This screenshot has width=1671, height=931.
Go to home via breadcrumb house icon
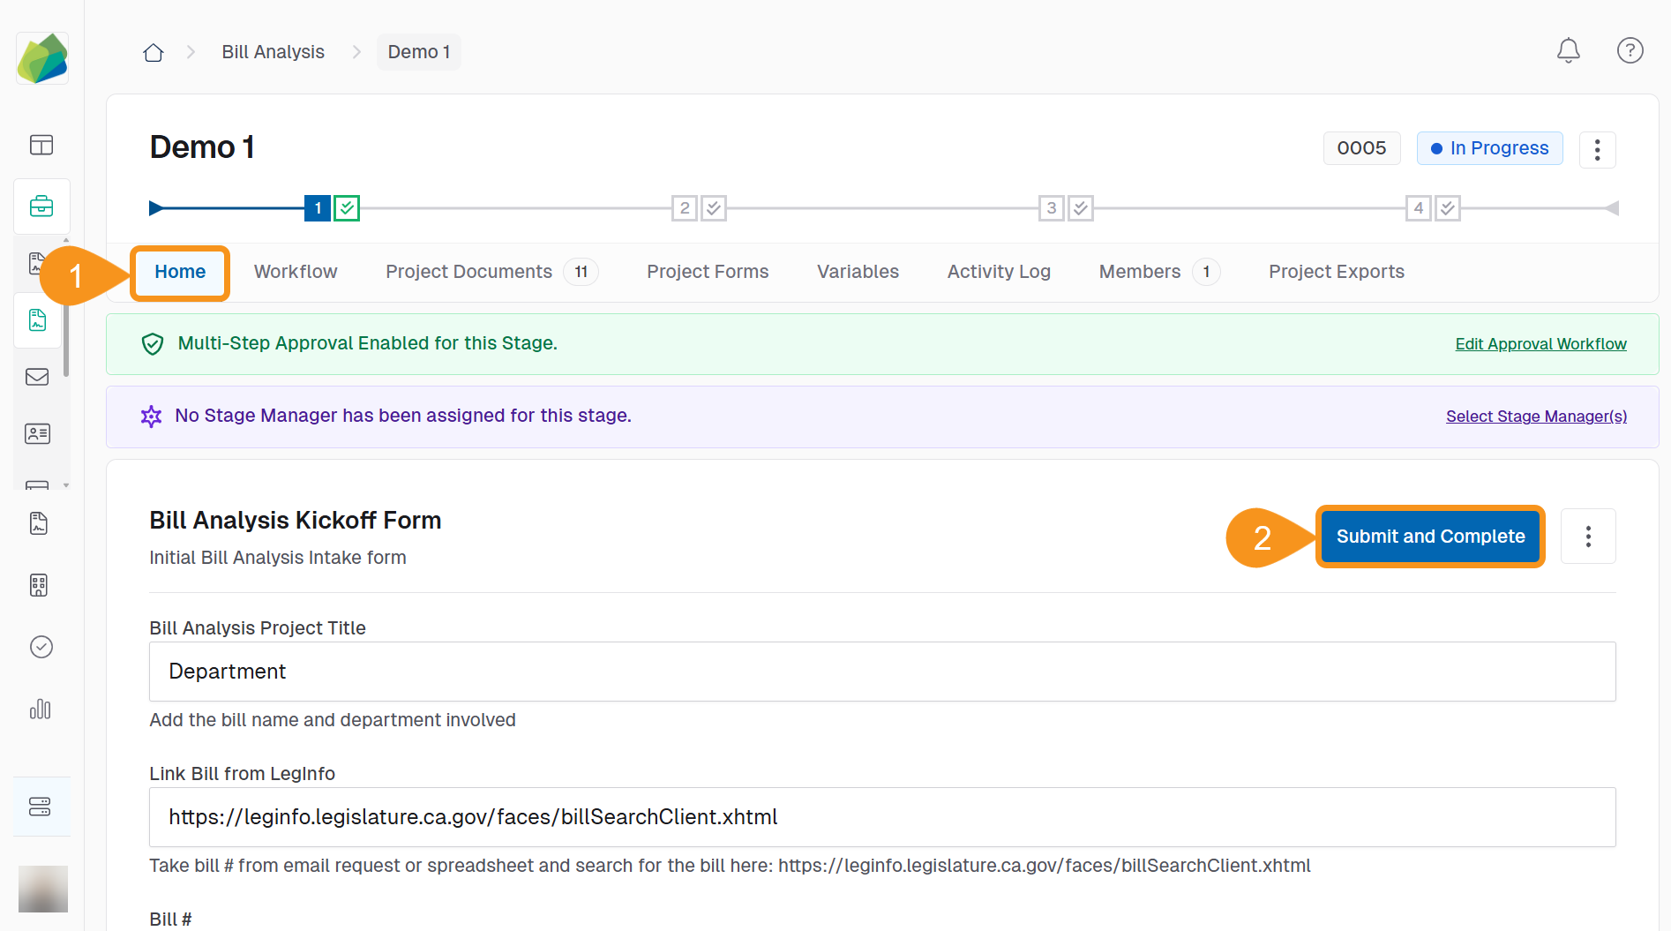pos(154,53)
